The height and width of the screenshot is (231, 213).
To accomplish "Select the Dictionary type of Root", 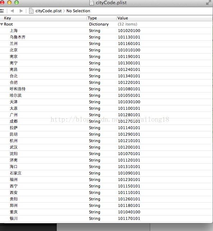I will (99, 24).
